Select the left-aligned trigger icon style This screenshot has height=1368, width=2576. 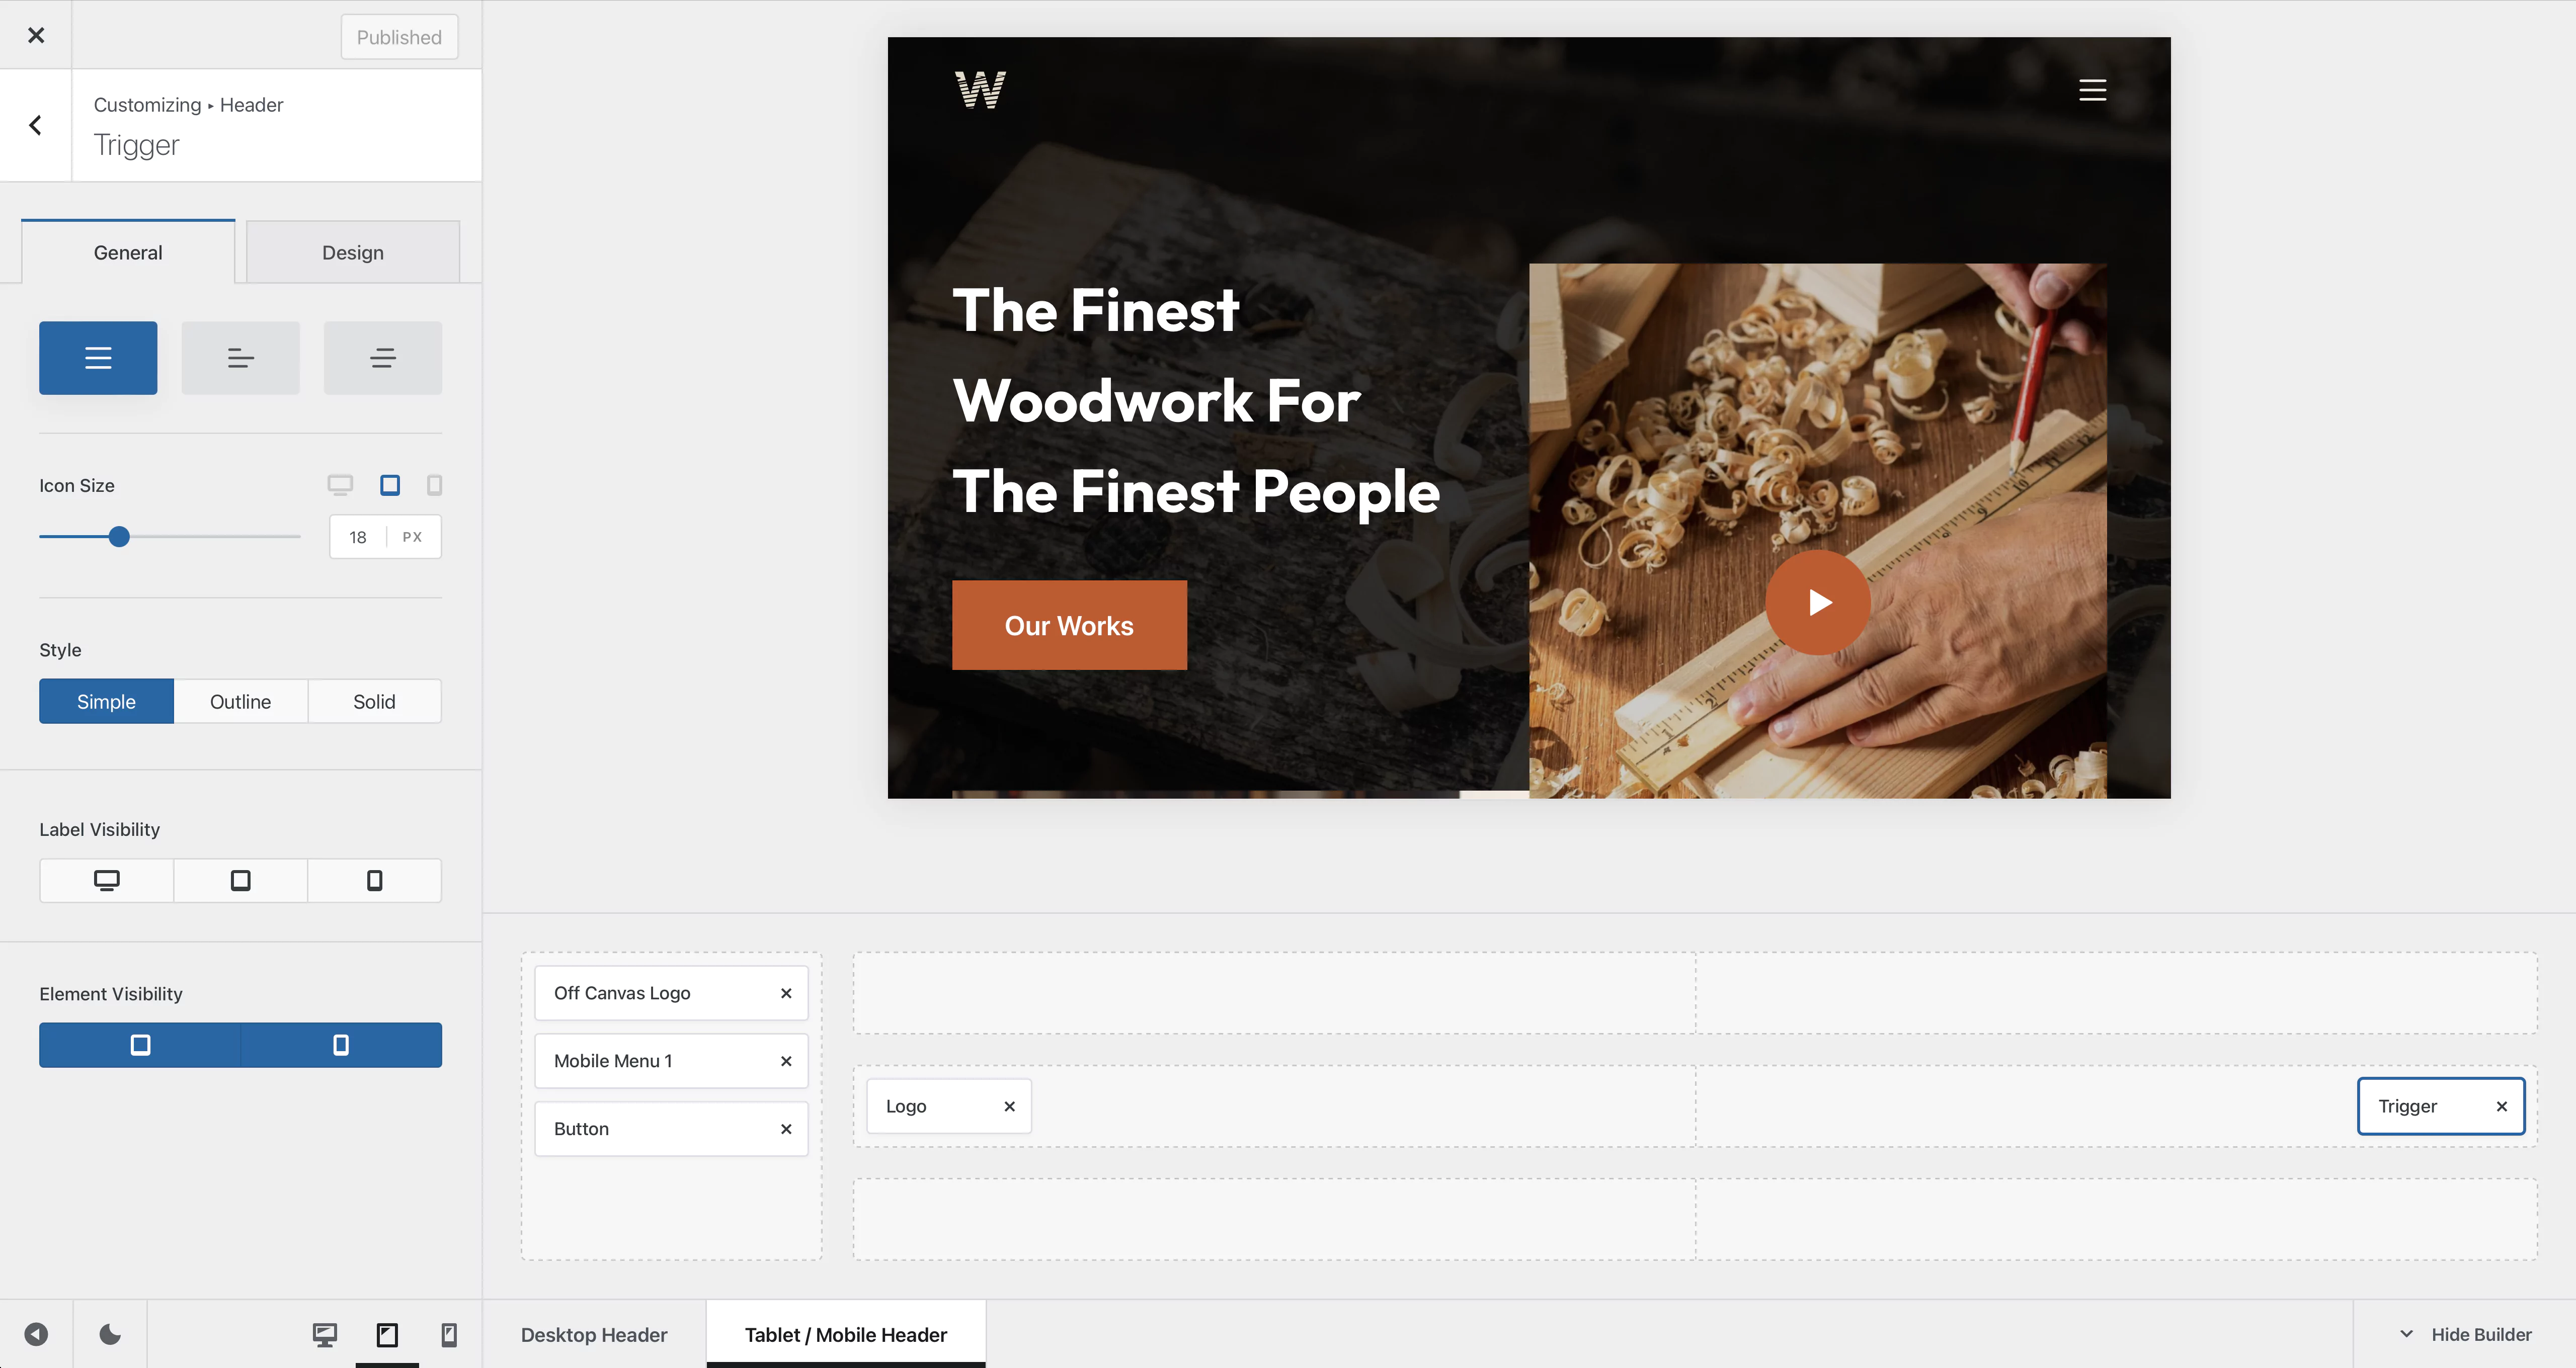point(240,358)
